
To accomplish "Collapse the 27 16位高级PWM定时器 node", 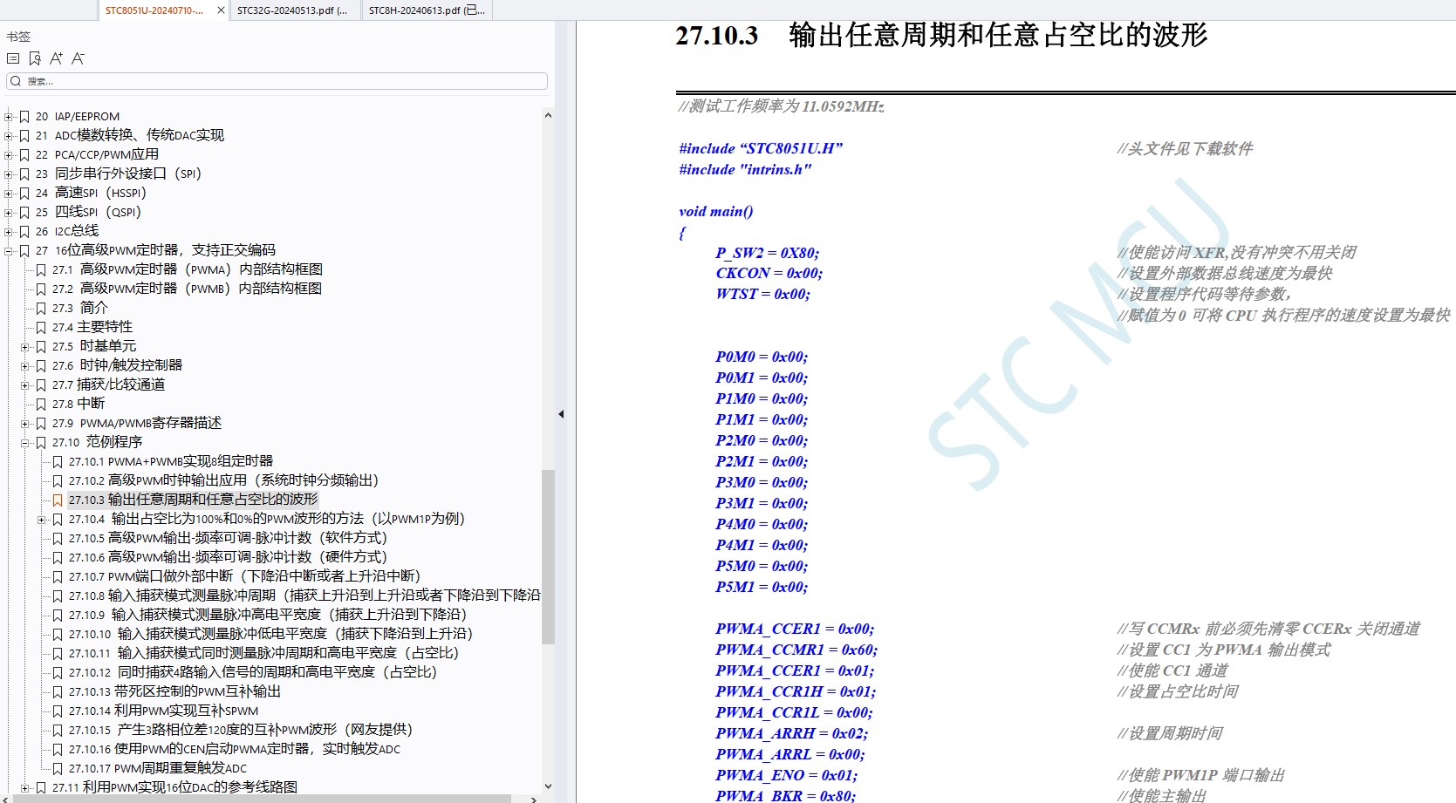I will (x=9, y=251).
